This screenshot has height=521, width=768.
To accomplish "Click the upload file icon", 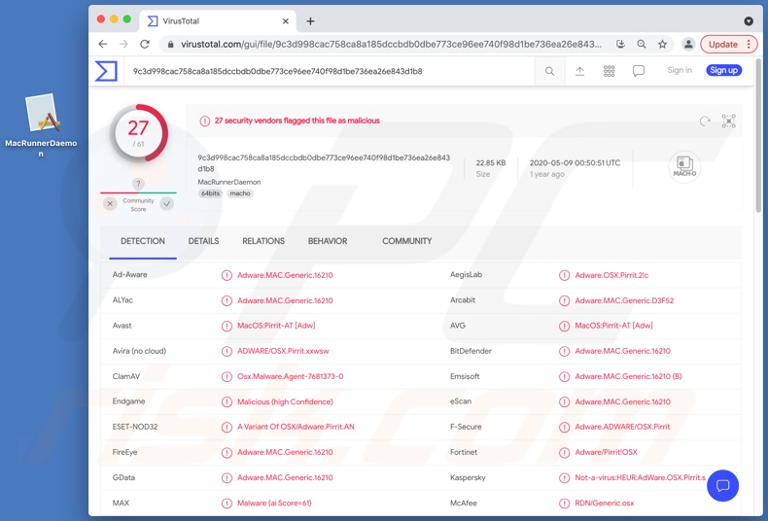I will tap(579, 72).
